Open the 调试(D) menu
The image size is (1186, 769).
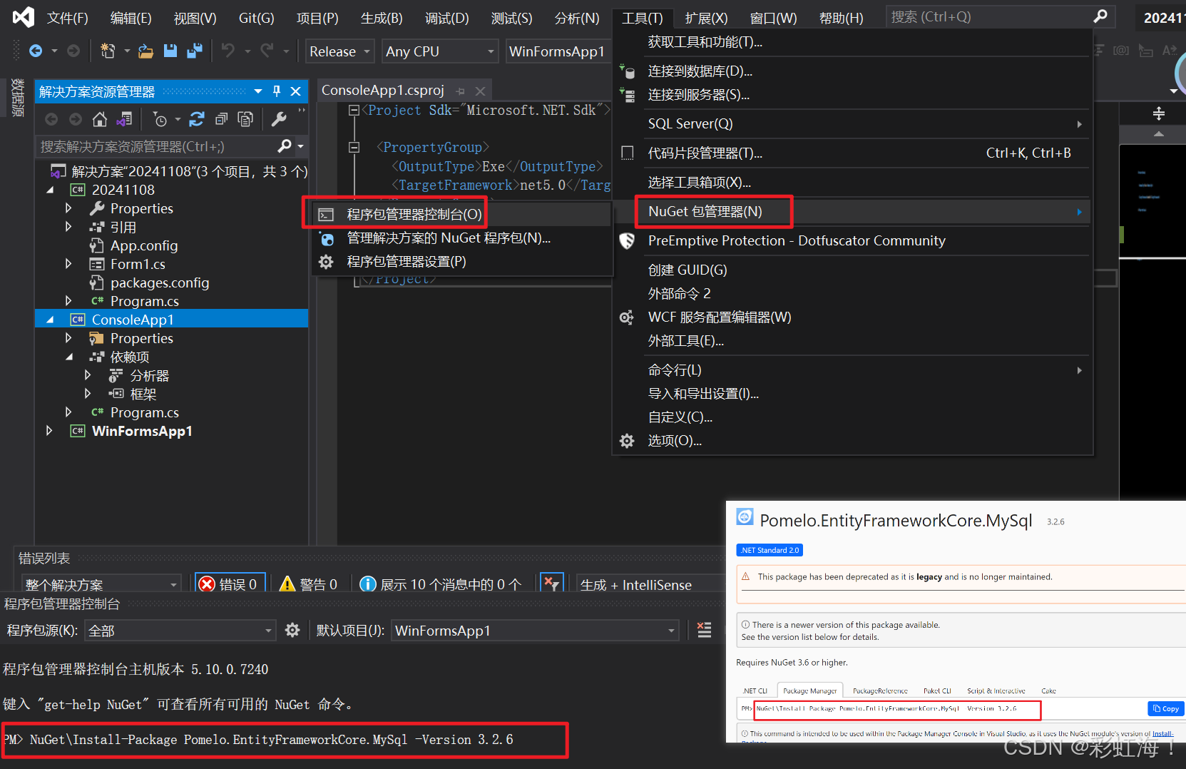447,18
